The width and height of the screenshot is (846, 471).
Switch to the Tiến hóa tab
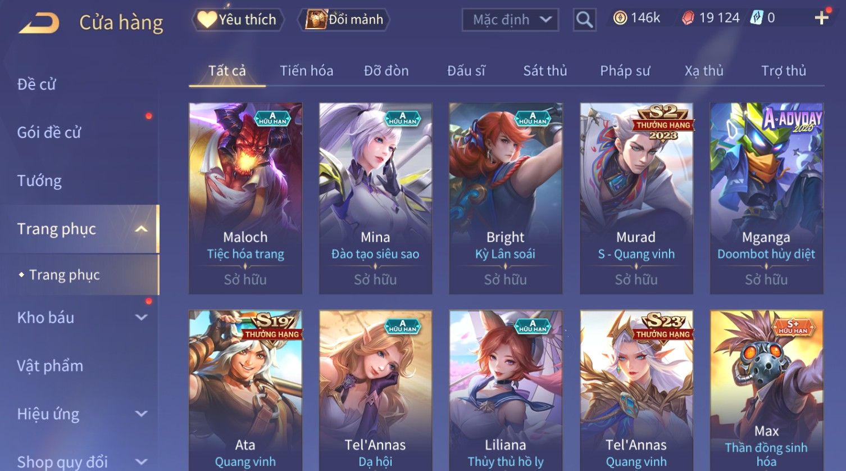307,71
